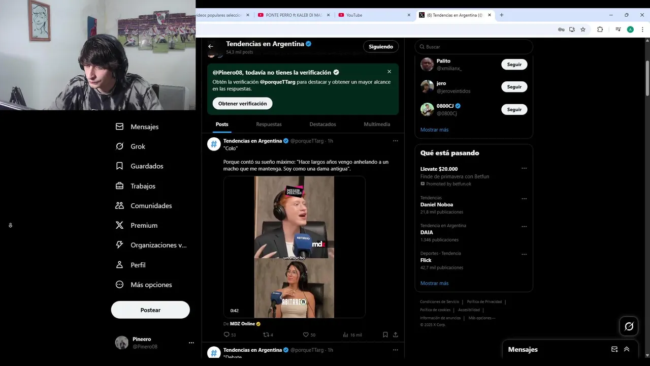
Task: Open the floating Grok button at bottom right
Action: 629,326
